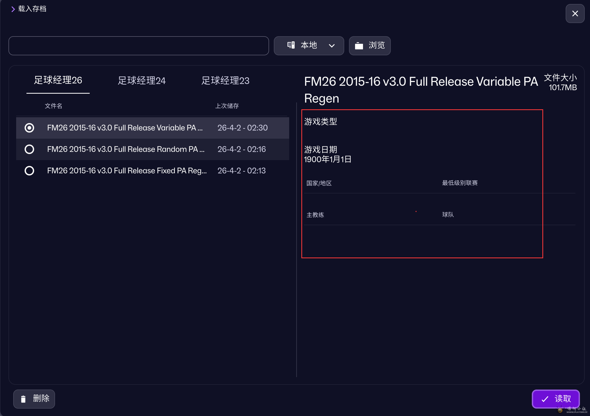Select radio for Fixed PA Reg save
This screenshot has width=590, height=416.
29,171
